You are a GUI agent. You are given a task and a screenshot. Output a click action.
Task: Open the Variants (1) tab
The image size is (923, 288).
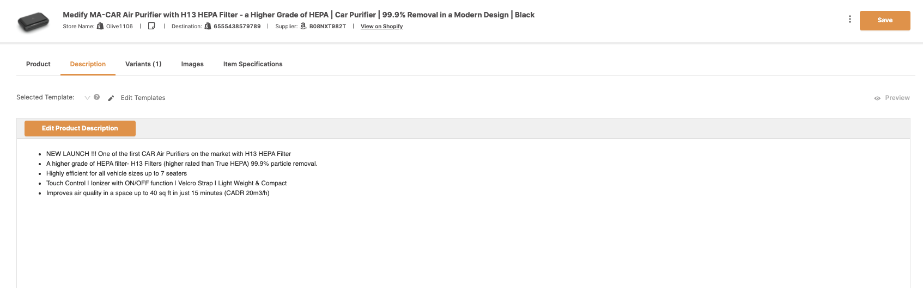[143, 64]
